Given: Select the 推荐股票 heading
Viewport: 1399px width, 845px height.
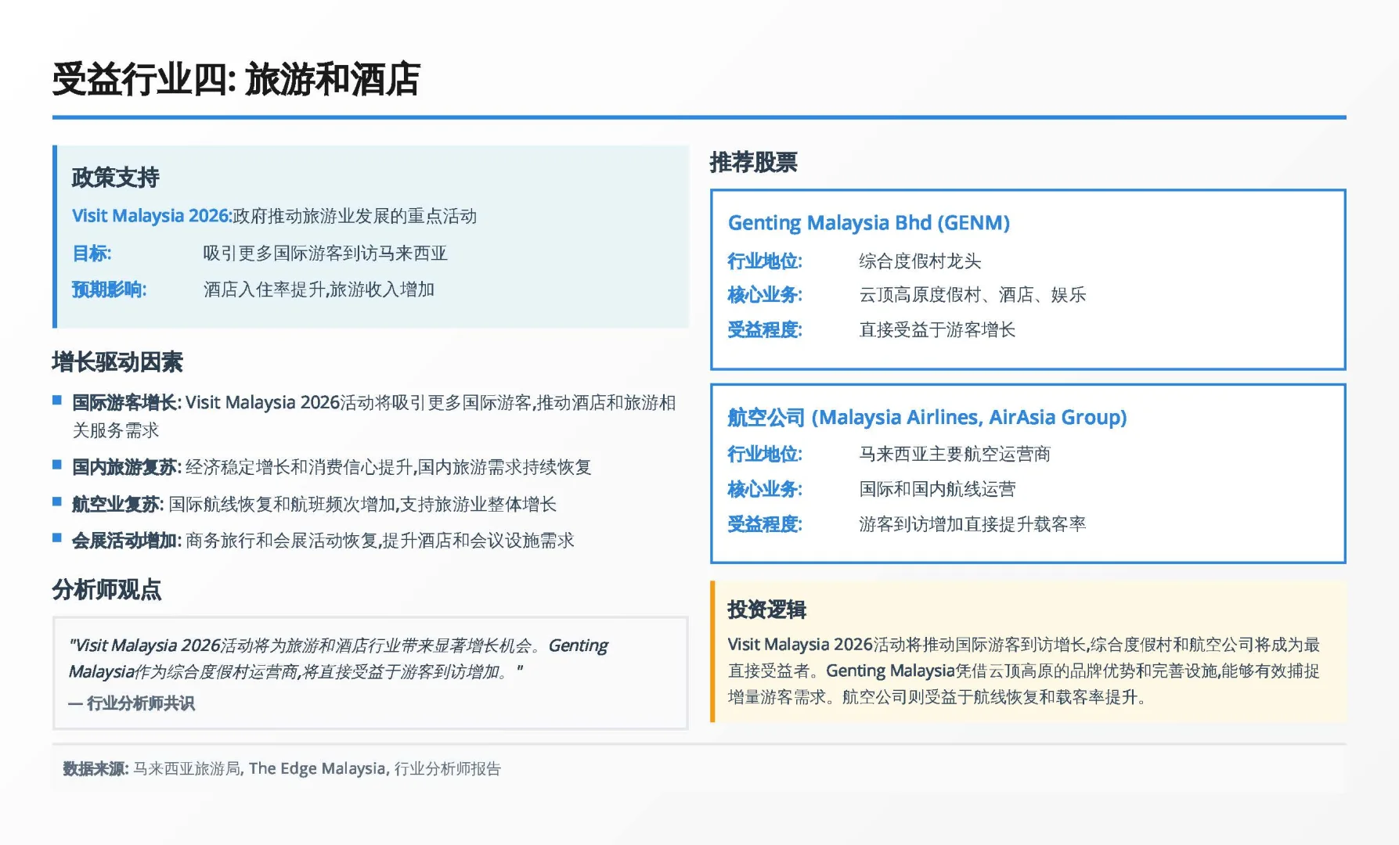Looking at the screenshot, I should coord(753,163).
